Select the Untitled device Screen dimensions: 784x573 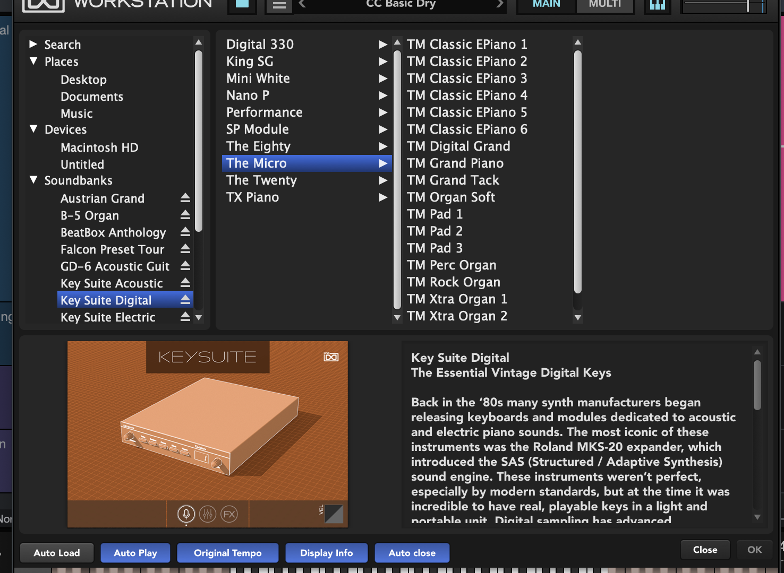(82, 164)
